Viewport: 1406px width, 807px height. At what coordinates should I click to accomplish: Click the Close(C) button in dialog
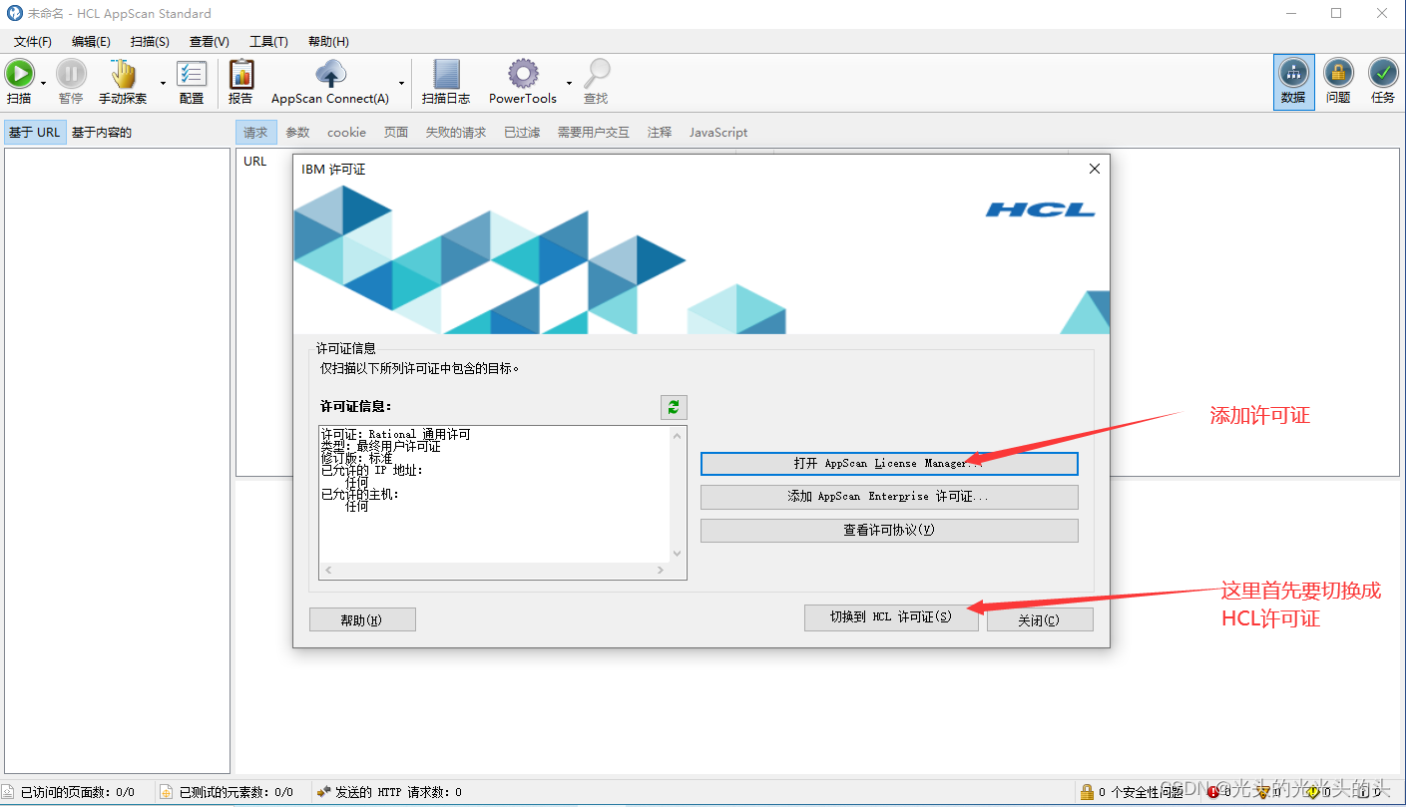[x=1040, y=619]
